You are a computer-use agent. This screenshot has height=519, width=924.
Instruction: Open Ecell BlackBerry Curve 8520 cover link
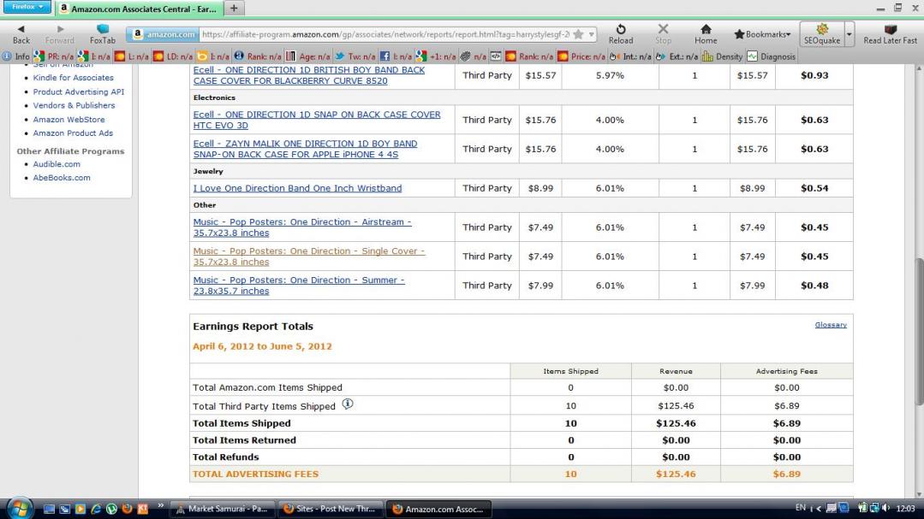pos(309,75)
